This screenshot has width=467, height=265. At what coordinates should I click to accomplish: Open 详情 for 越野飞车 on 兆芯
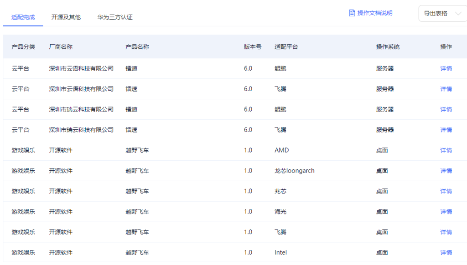coord(446,192)
